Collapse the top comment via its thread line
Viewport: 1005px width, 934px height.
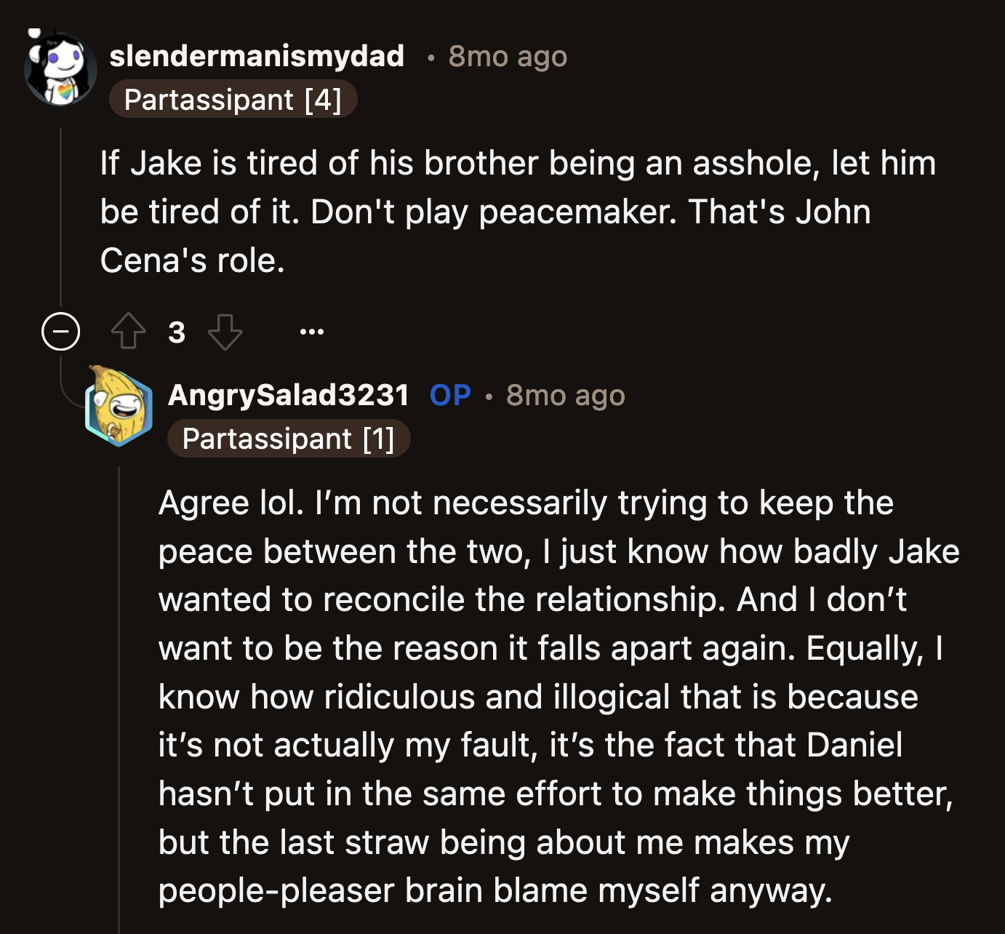(x=61, y=218)
